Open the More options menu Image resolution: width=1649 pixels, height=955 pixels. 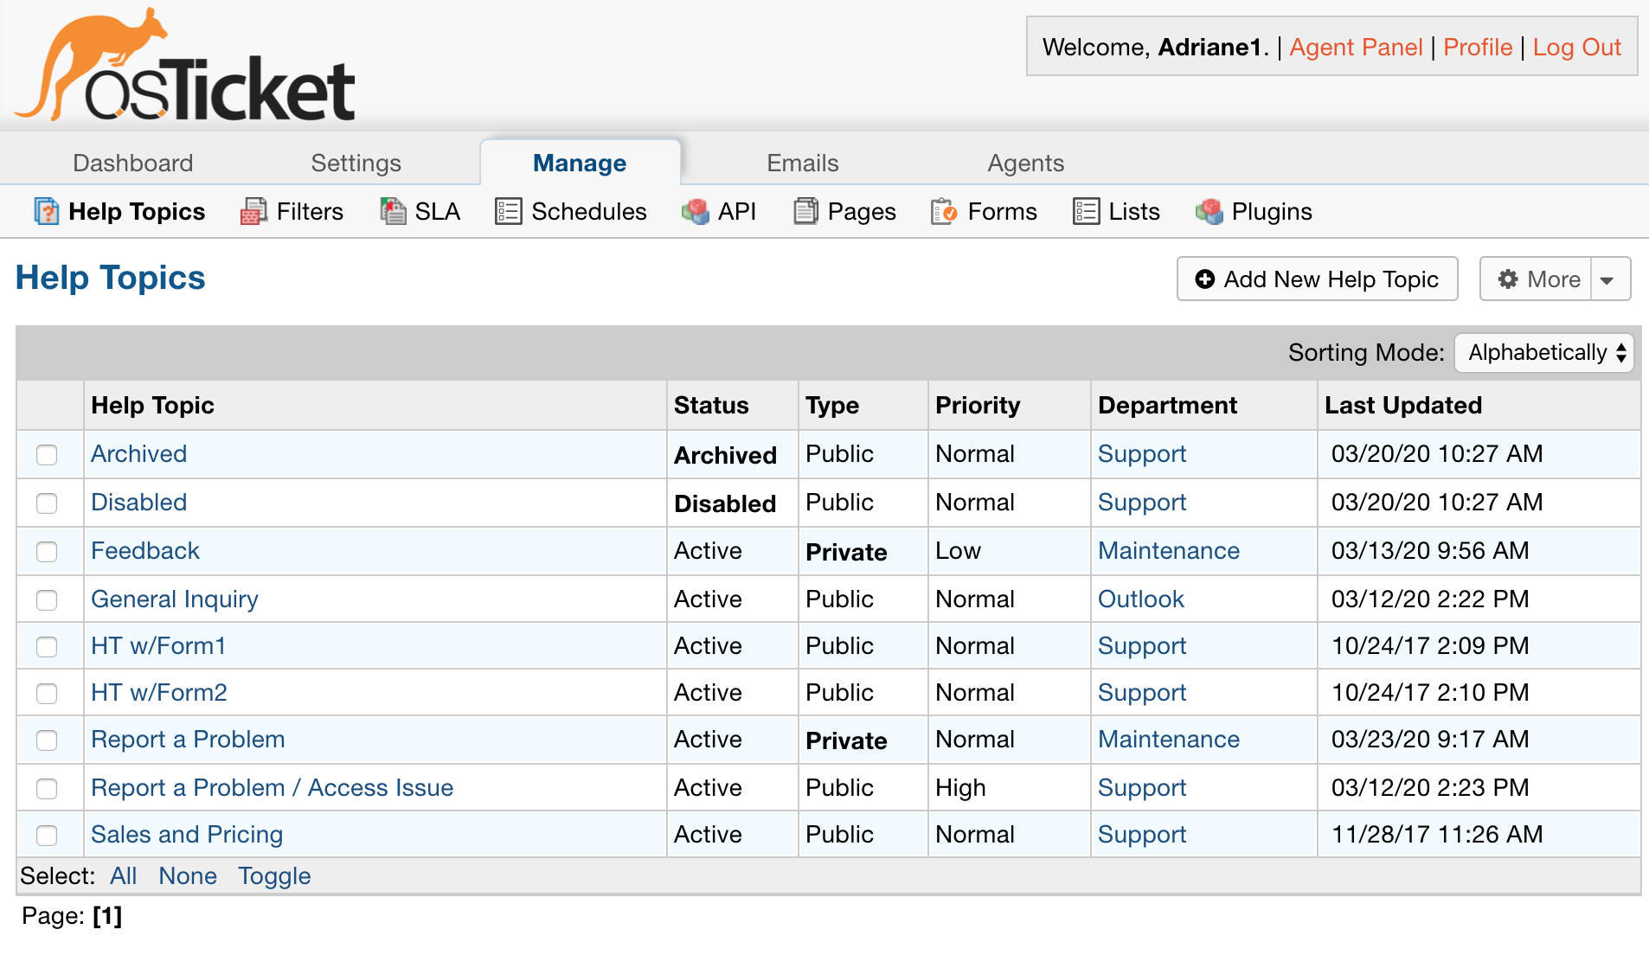tap(1542, 279)
